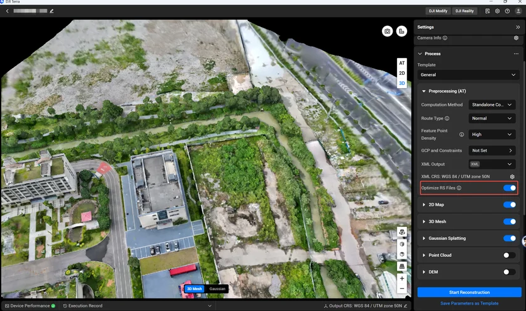Go back using the top-left arrow
The image size is (526, 311).
pos(8,11)
